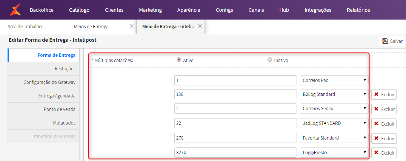Screen dimensions: 406x161
Task: Open the Clientes menu
Action: click(114, 10)
